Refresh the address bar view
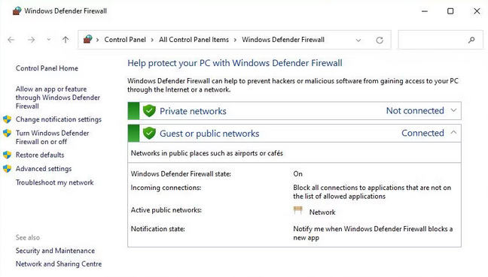Screen dimensions: 488x277 point(380,40)
